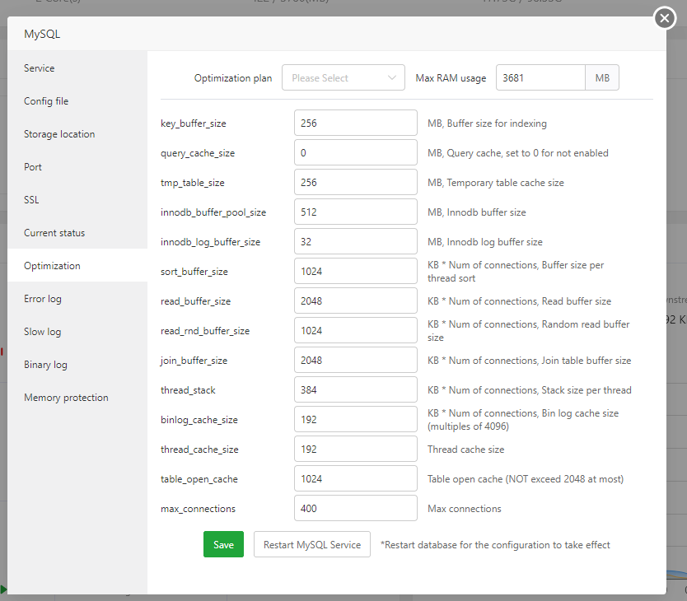
Task: Open the Binary log tab
Action: [x=45, y=365]
